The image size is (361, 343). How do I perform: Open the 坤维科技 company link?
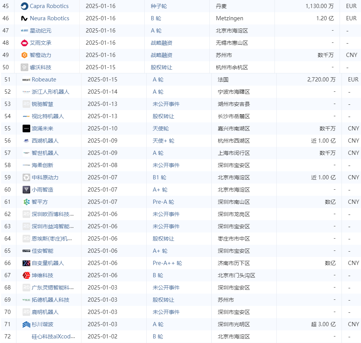point(42,275)
